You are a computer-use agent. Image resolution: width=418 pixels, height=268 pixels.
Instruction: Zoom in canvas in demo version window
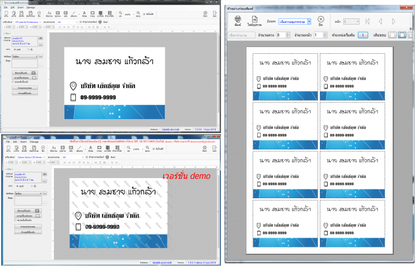pyautogui.click(x=147, y=148)
